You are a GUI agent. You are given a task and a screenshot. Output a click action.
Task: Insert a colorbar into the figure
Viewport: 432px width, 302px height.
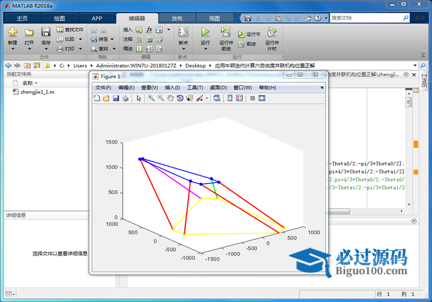coord(230,98)
